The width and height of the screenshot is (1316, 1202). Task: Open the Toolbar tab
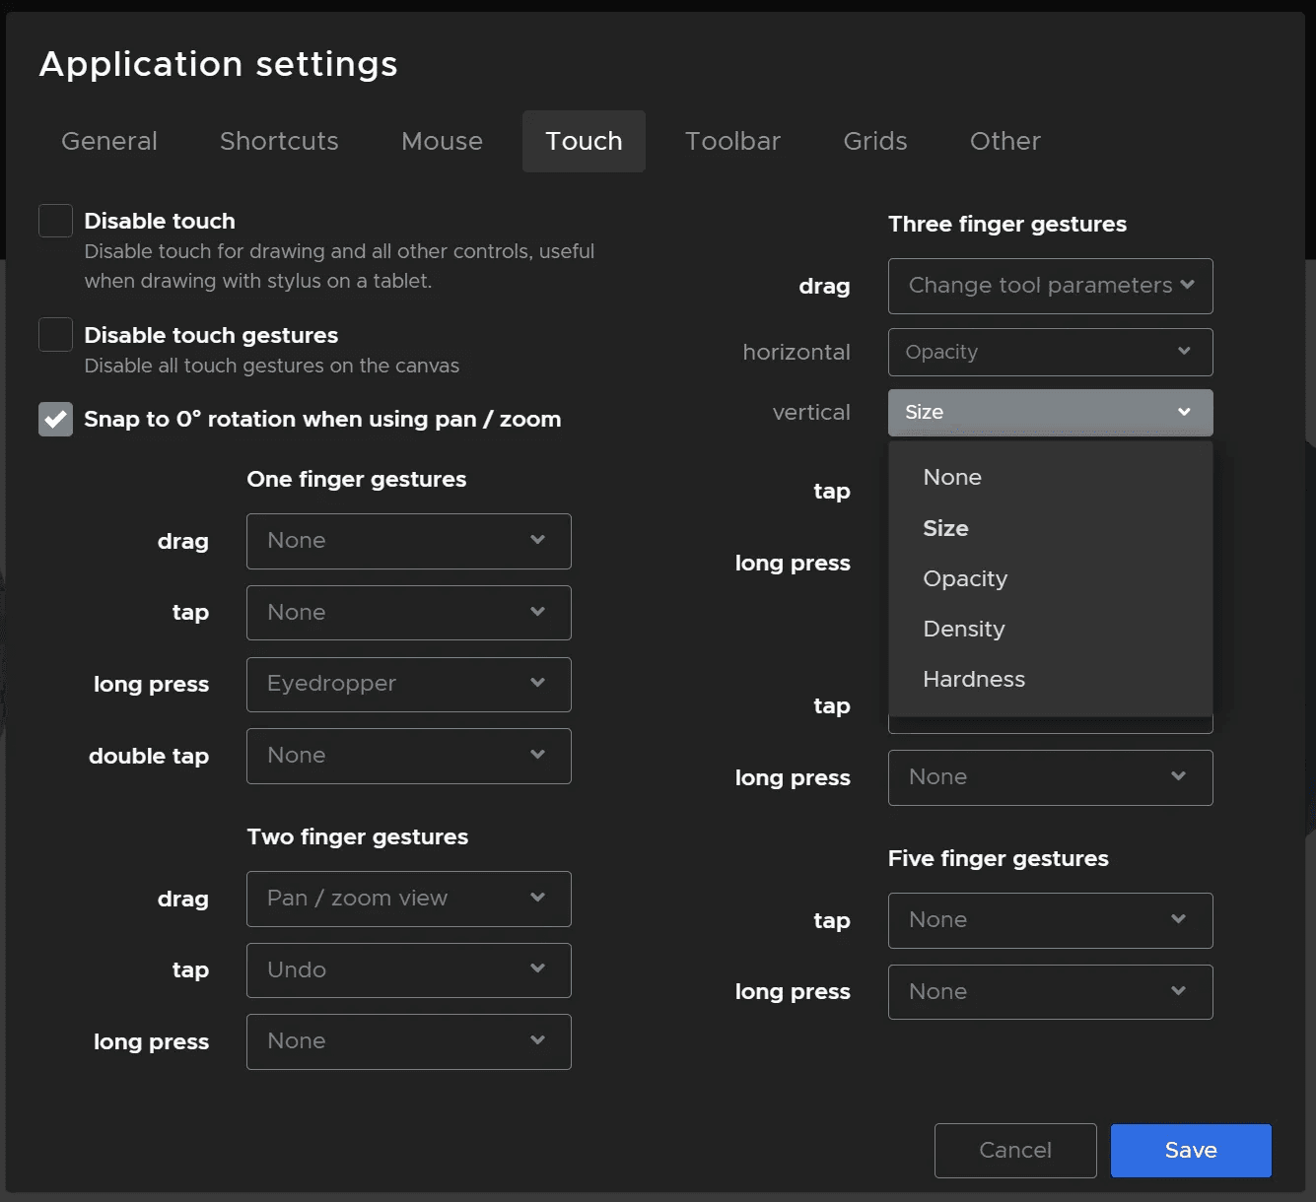[732, 141]
